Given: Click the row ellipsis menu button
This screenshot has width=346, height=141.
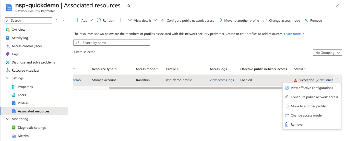Looking at the screenshot, I should click(337, 79).
